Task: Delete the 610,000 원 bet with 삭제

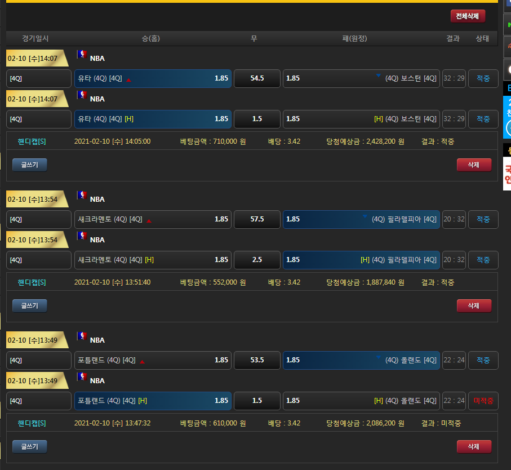Action: [x=474, y=446]
